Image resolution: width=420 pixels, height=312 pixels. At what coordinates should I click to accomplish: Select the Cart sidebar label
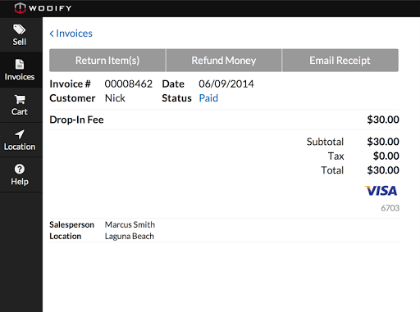(x=20, y=111)
